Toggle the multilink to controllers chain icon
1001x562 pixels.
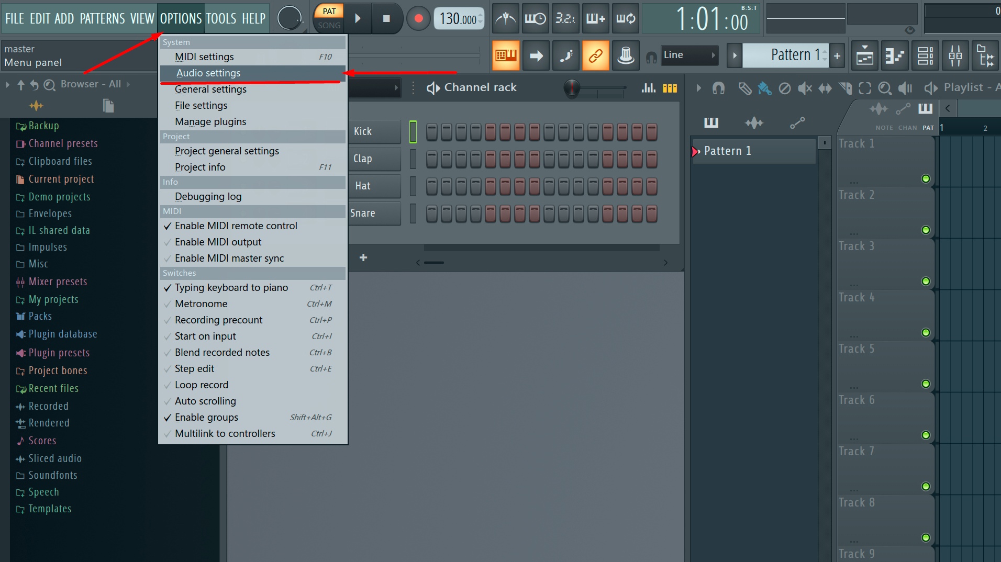pyautogui.click(x=596, y=55)
